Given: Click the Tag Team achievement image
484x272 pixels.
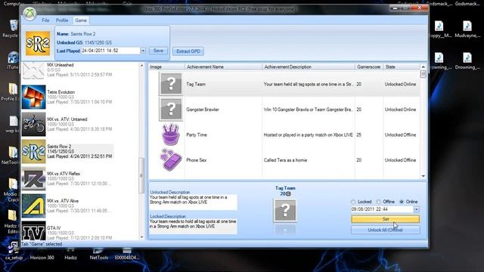Looking at the screenshot, I should click(171, 84).
